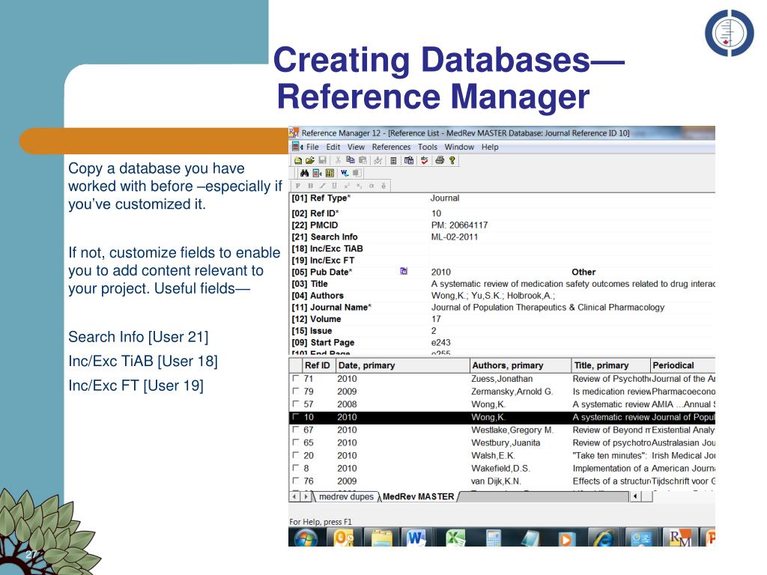The width and height of the screenshot is (767, 575).
Task: Open the View menu
Action: [x=356, y=147]
